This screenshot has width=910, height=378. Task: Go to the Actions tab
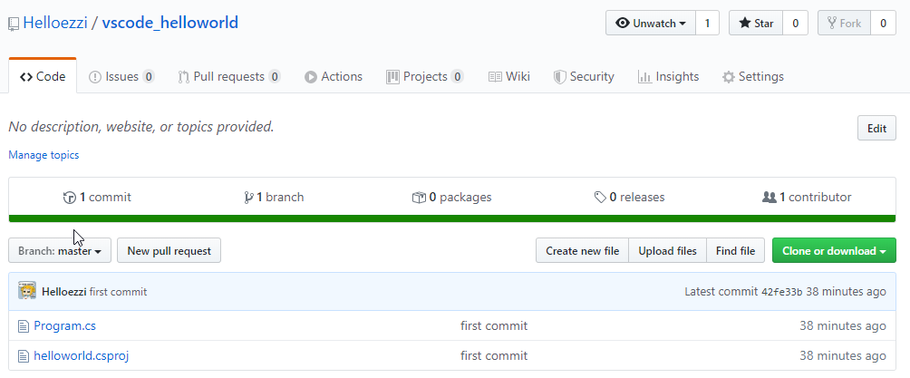point(334,77)
